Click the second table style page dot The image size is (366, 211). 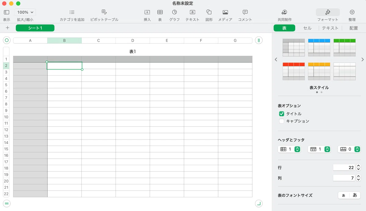321,92
